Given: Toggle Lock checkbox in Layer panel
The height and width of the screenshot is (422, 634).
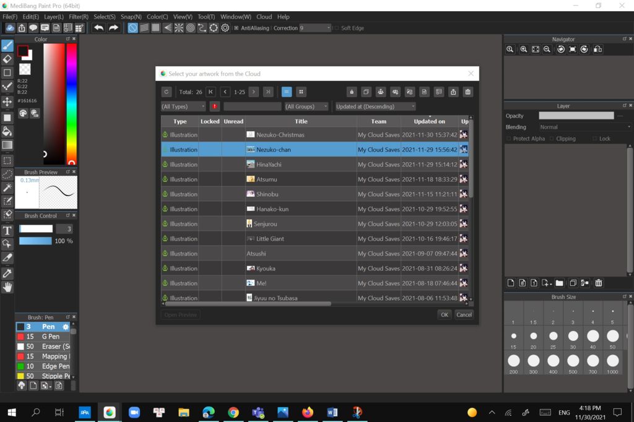Looking at the screenshot, I should point(595,139).
